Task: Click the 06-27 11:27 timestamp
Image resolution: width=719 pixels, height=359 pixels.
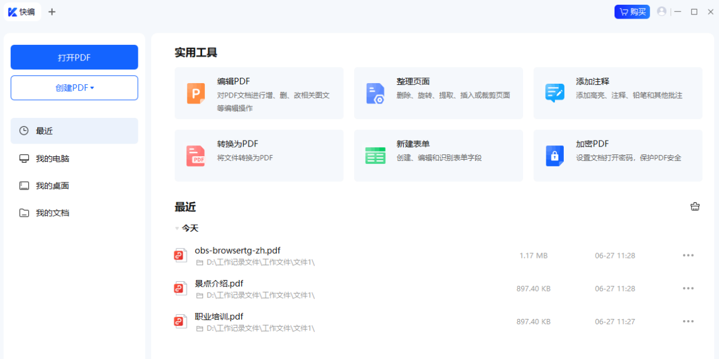Action: [x=615, y=321]
